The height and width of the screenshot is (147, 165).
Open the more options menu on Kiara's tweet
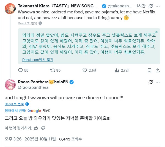[x=158, y=6]
